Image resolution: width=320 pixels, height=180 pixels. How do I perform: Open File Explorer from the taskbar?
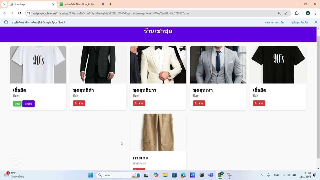click(165, 175)
